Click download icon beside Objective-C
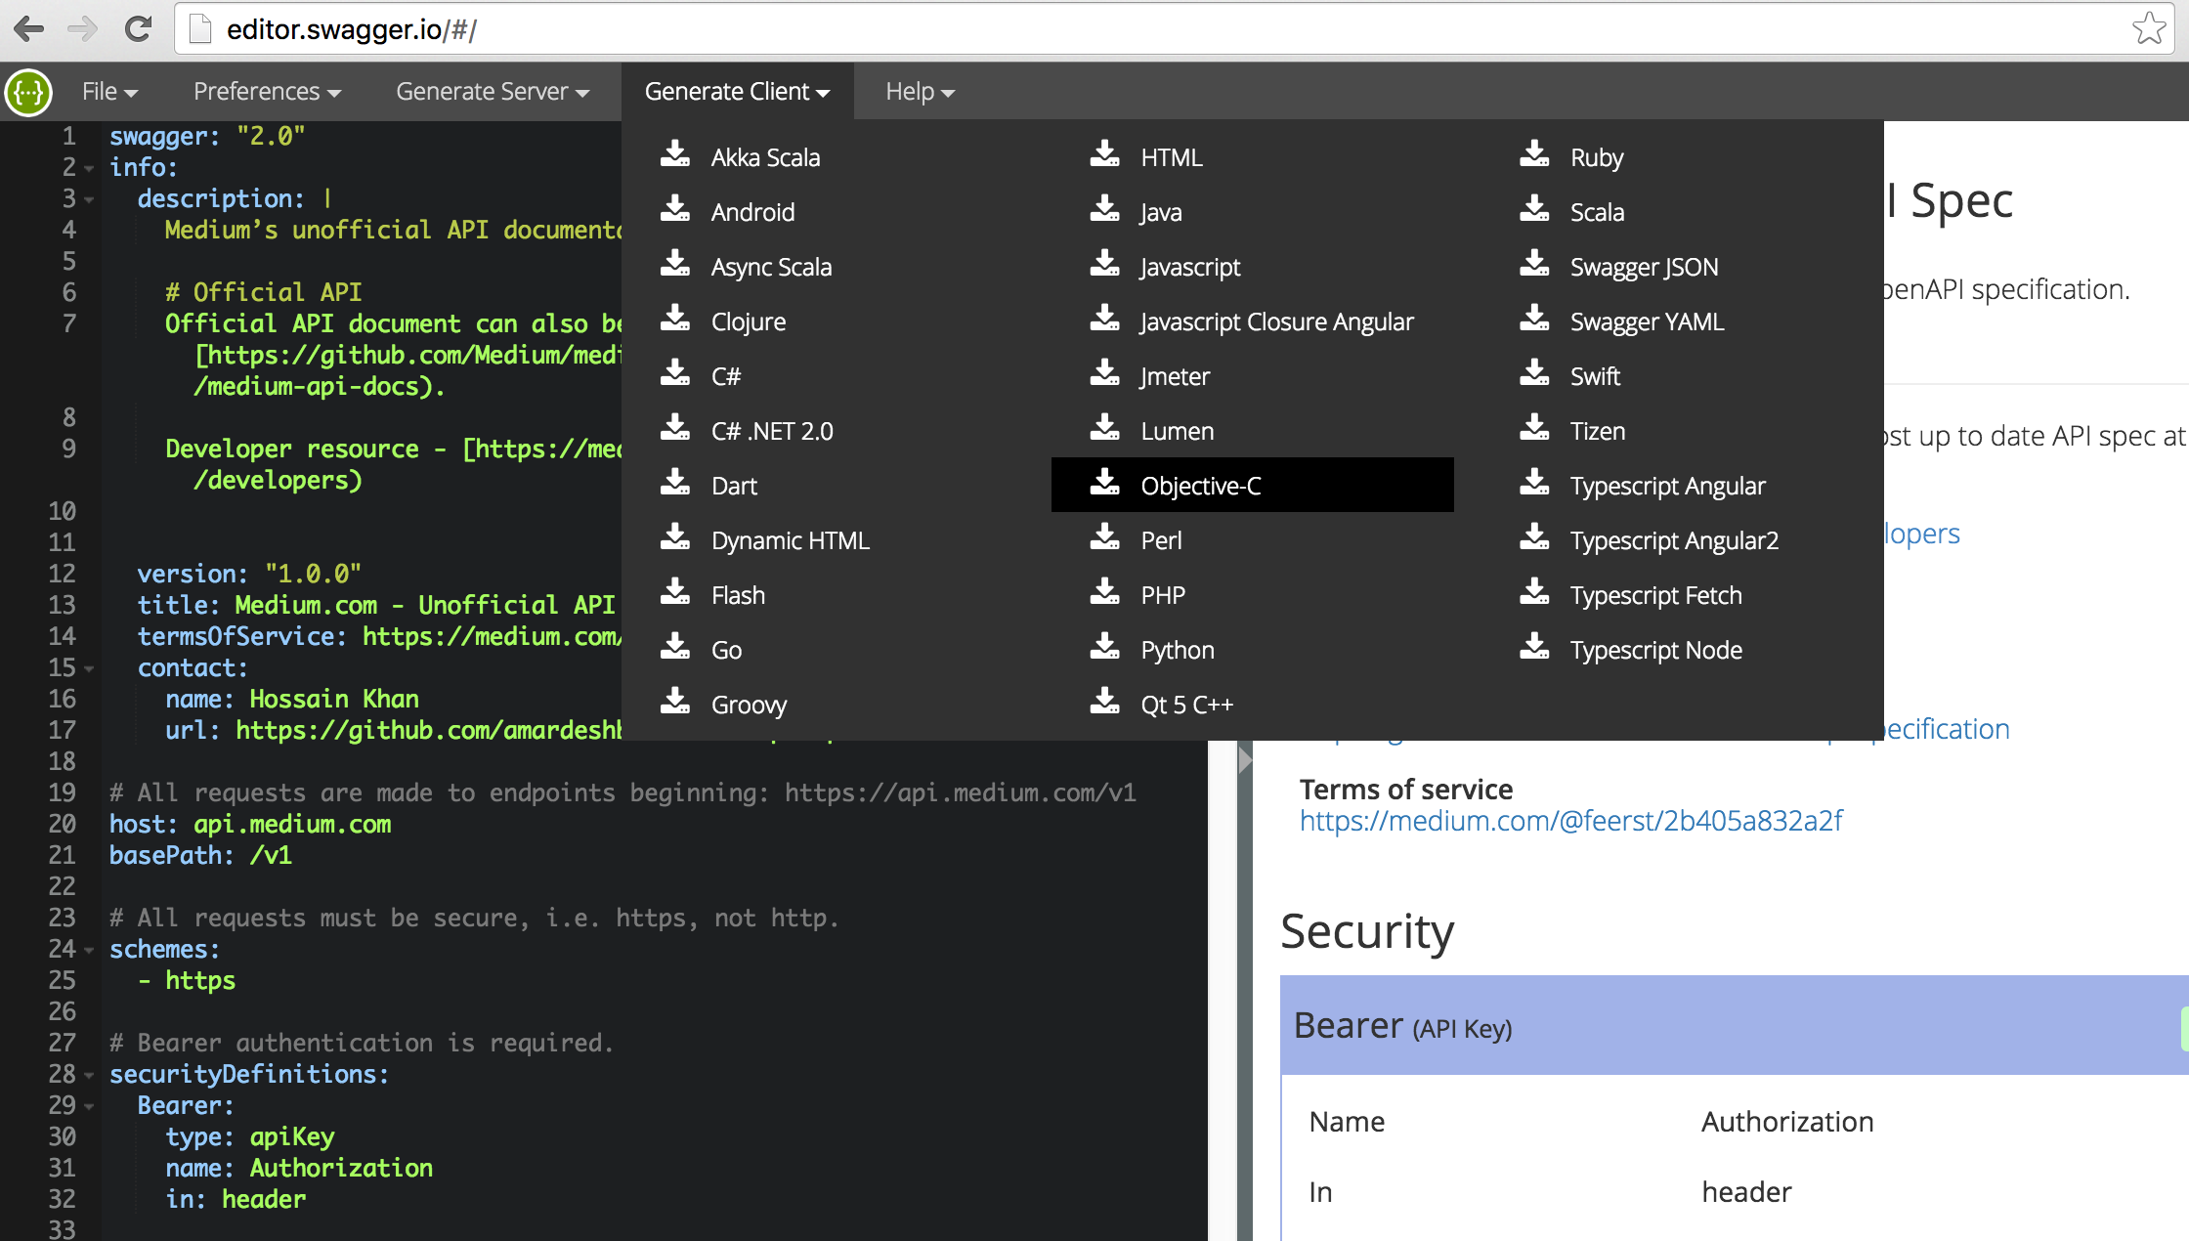Screen dimensions: 2189x1241 (1105, 482)
